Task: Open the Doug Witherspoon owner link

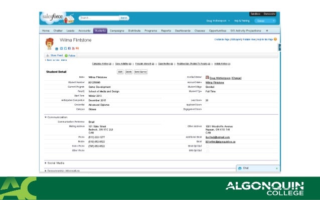Action: click(x=220, y=78)
